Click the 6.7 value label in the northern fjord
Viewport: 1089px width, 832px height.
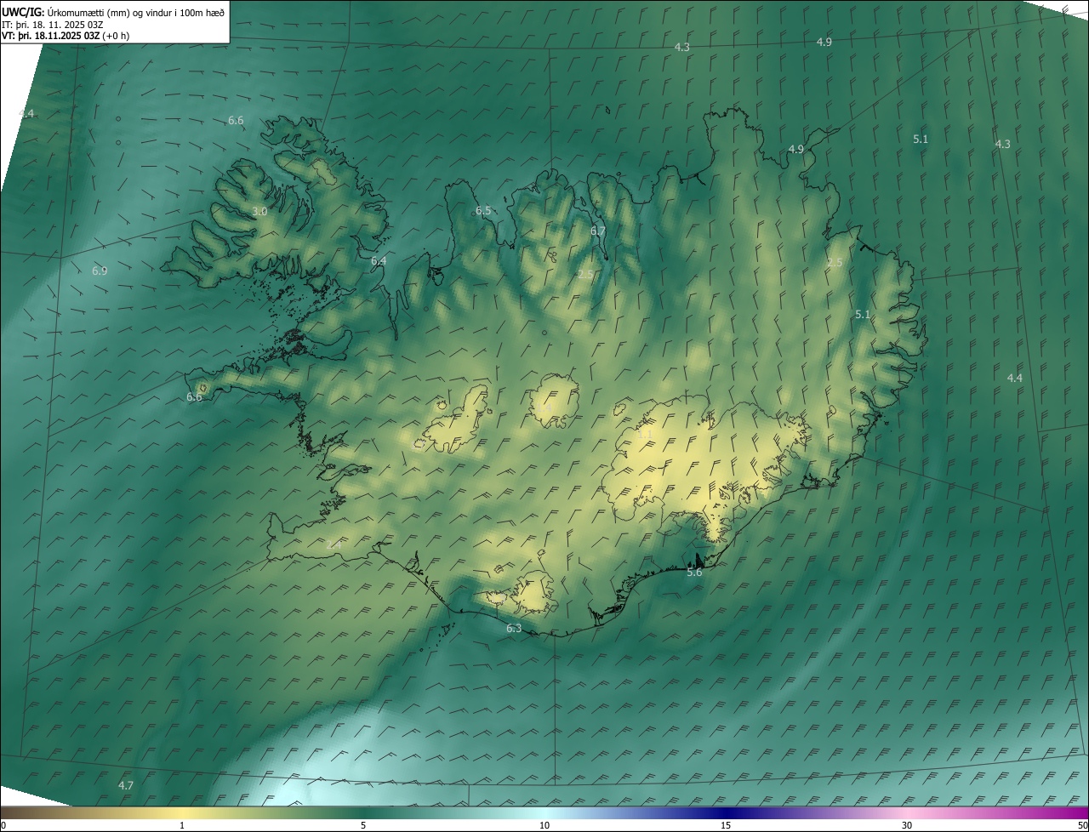598,231
